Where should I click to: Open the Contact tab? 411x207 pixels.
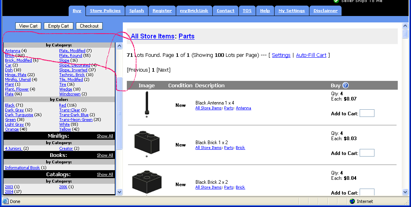[x=226, y=11]
